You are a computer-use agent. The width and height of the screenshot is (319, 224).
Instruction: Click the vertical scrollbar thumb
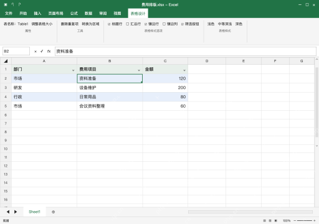pos(317,102)
